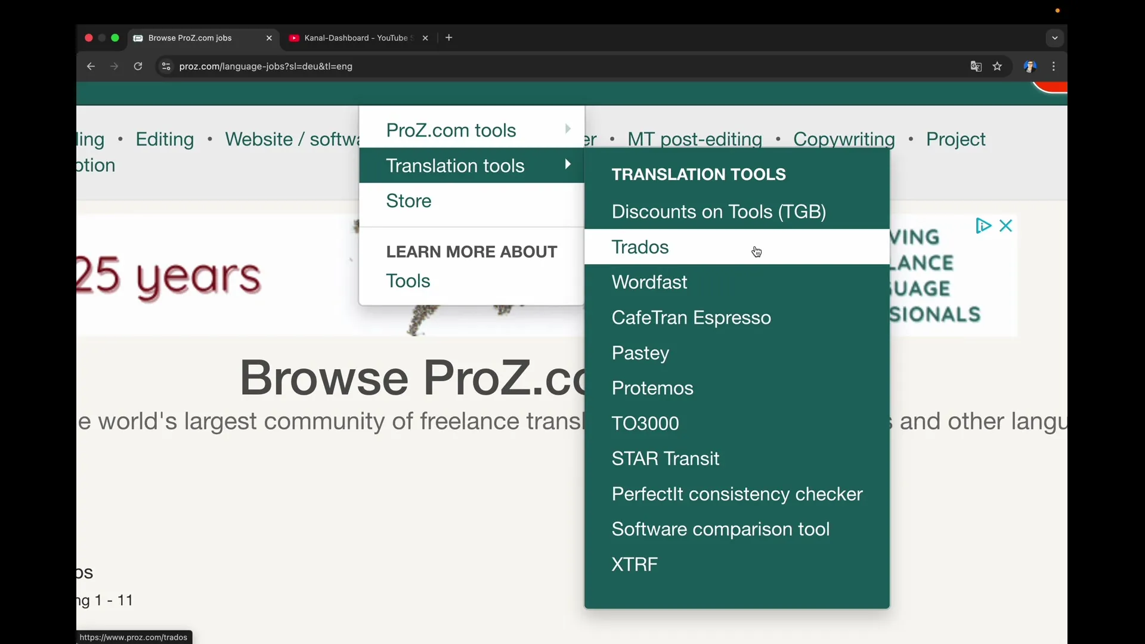
Task: Expand Translation tools submenu arrow
Action: click(x=568, y=165)
